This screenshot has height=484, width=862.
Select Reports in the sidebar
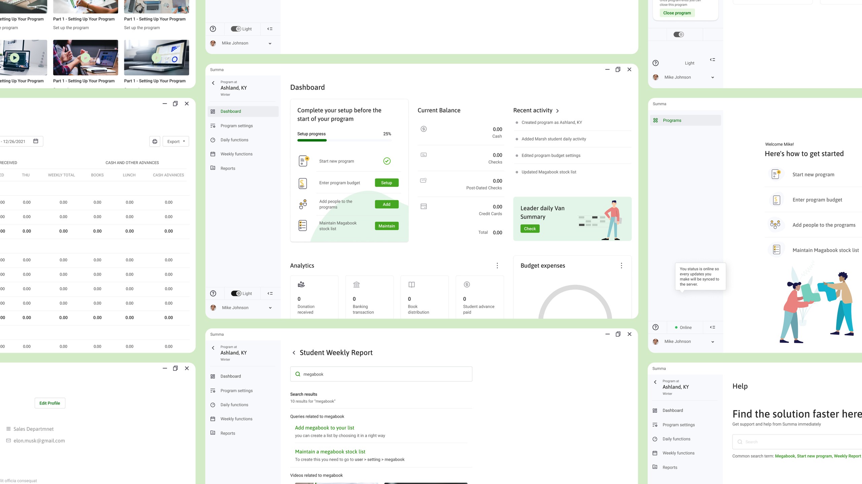pos(228,168)
